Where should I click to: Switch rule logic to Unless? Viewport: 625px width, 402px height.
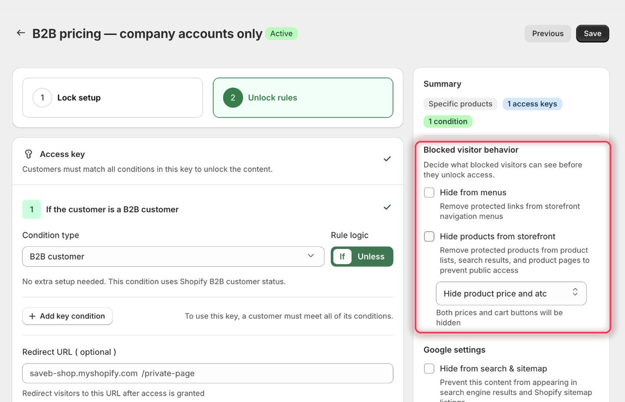(371, 257)
